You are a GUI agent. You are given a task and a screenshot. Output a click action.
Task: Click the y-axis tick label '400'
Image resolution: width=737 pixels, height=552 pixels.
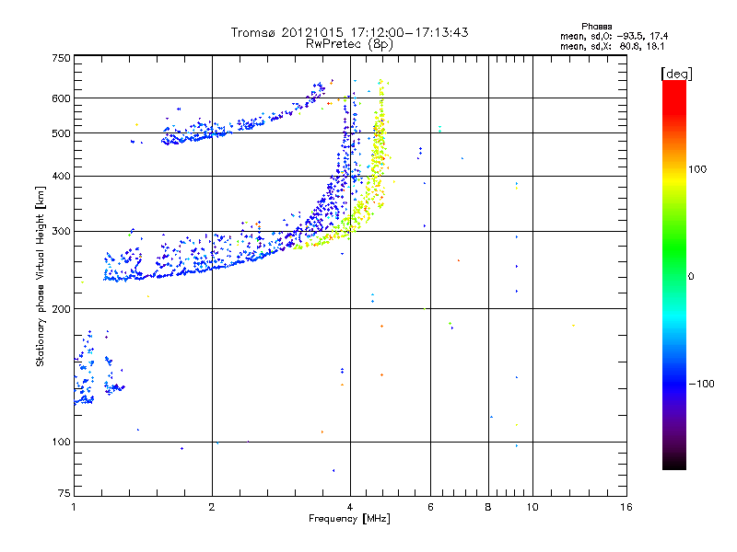[61, 176]
